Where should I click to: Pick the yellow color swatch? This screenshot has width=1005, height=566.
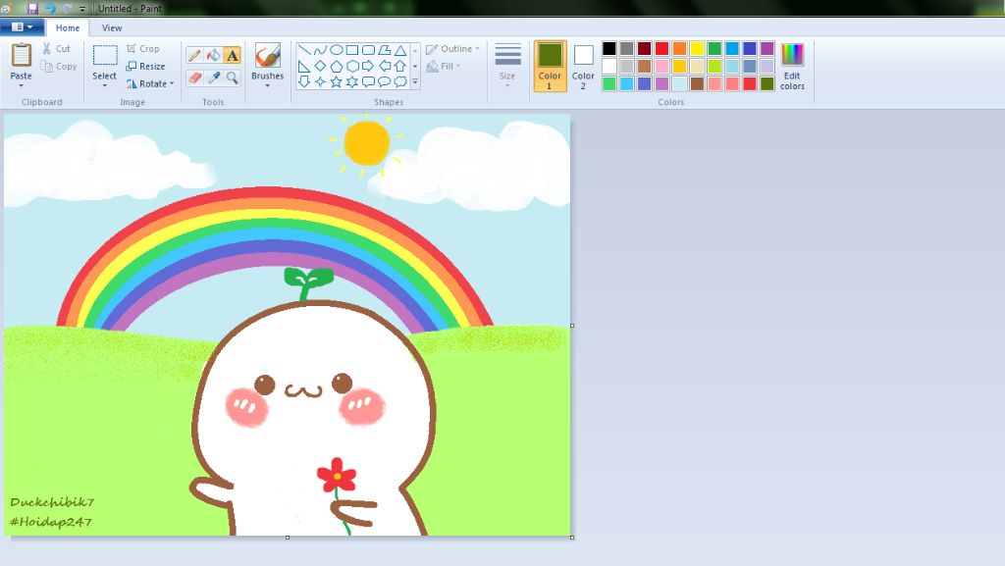[x=697, y=49]
